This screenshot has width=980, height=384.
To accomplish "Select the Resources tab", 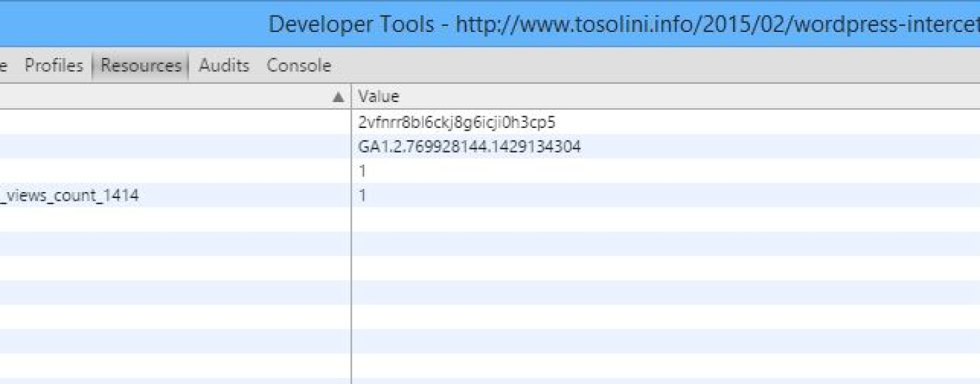I will [141, 65].
